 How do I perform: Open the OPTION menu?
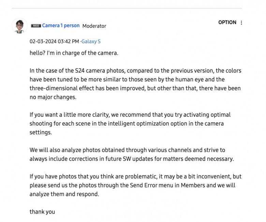pos(227,22)
